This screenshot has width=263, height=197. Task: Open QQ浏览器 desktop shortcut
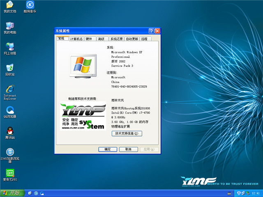10,110
